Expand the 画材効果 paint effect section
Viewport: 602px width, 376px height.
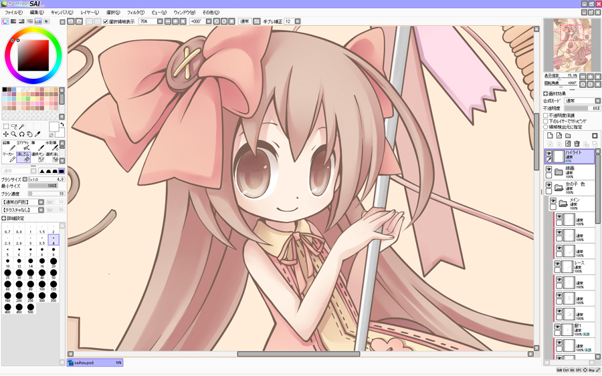click(546, 93)
